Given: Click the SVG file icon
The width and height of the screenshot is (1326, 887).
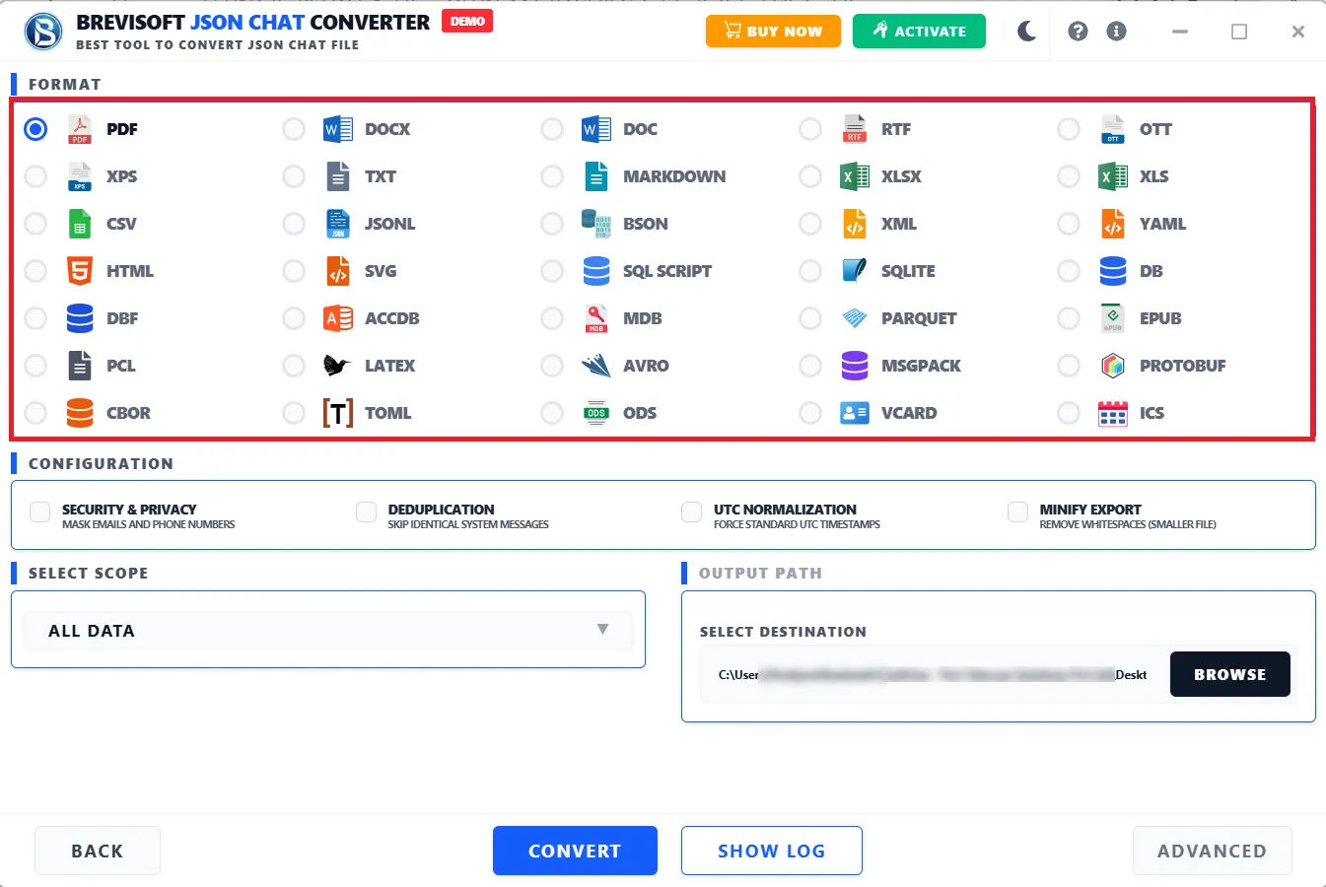Looking at the screenshot, I should coord(338,271).
